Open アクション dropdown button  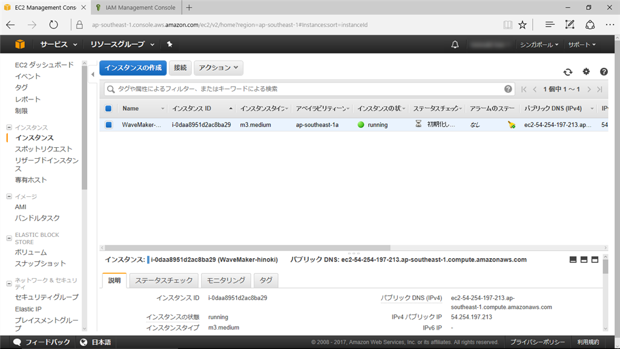tap(218, 68)
